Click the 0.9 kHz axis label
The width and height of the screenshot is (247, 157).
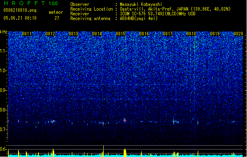point(3,90)
